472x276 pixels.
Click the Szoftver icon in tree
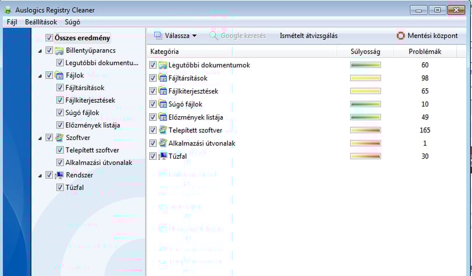tap(59, 138)
